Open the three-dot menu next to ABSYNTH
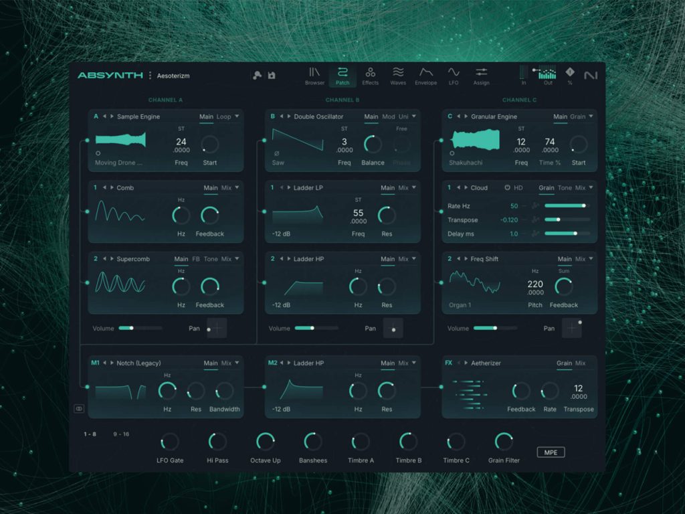 point(150,75)
